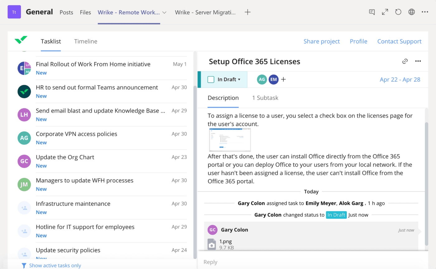Click May 1 due date on Final Rollout
436x269 pixels.
coord(180,64)
